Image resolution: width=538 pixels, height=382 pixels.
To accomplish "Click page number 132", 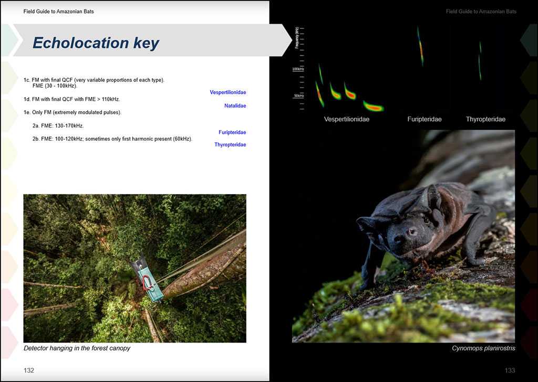I will tap(29, 370).
